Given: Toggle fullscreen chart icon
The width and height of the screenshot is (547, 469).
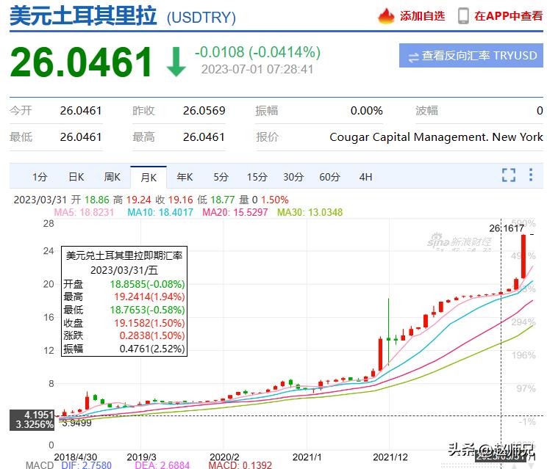Looking at the screenshot, I should pos(509,175).
